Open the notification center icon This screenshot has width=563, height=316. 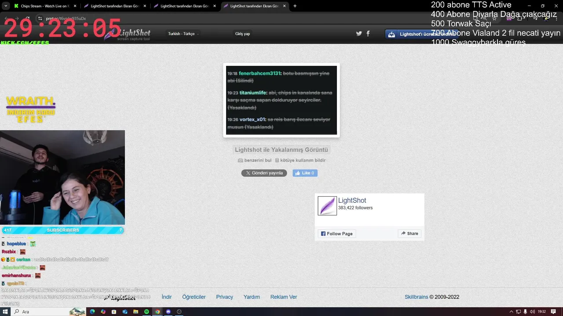tap(553, 312)
